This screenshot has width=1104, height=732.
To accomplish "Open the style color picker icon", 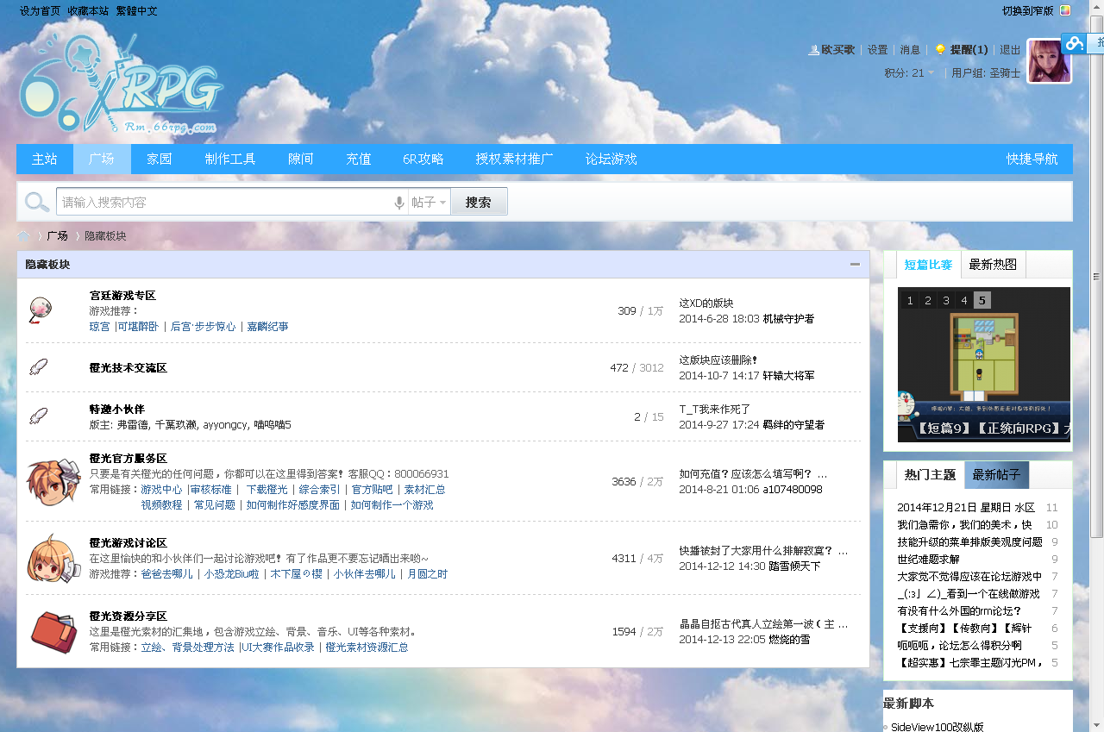I will point(1065,11).
